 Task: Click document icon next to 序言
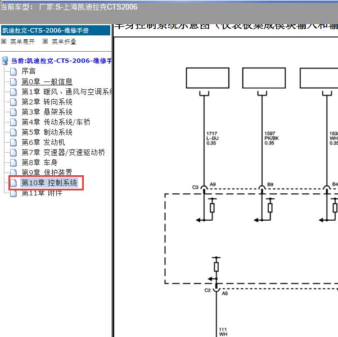coord(13,71)
